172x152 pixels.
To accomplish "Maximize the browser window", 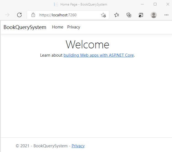I will tap(155, 4).
